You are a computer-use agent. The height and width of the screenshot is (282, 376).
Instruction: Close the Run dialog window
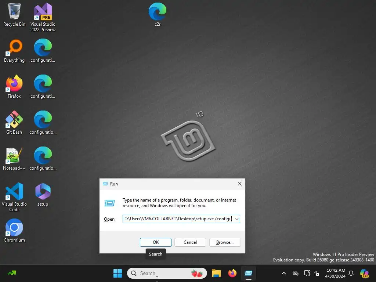point(239,184)
